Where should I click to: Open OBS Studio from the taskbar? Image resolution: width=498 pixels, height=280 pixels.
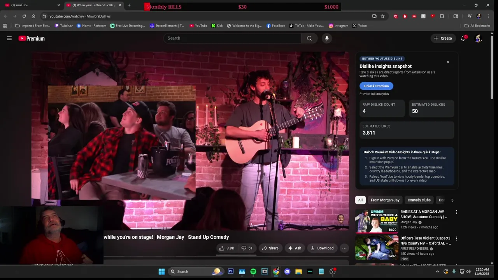[332, 271]
